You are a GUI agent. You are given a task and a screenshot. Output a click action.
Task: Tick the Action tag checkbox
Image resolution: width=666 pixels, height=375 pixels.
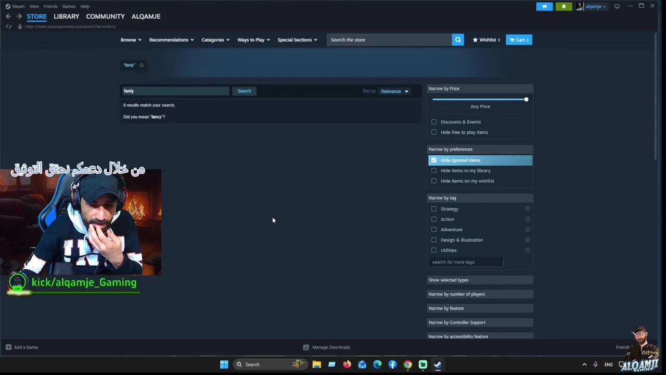(x=434, y=219)
